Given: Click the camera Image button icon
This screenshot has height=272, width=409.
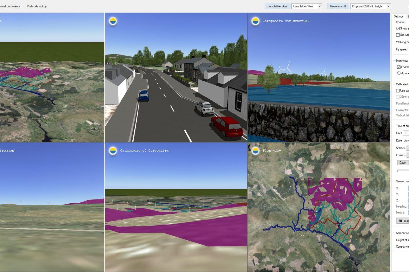Looking at the screenshot, I should click(400, 221).
